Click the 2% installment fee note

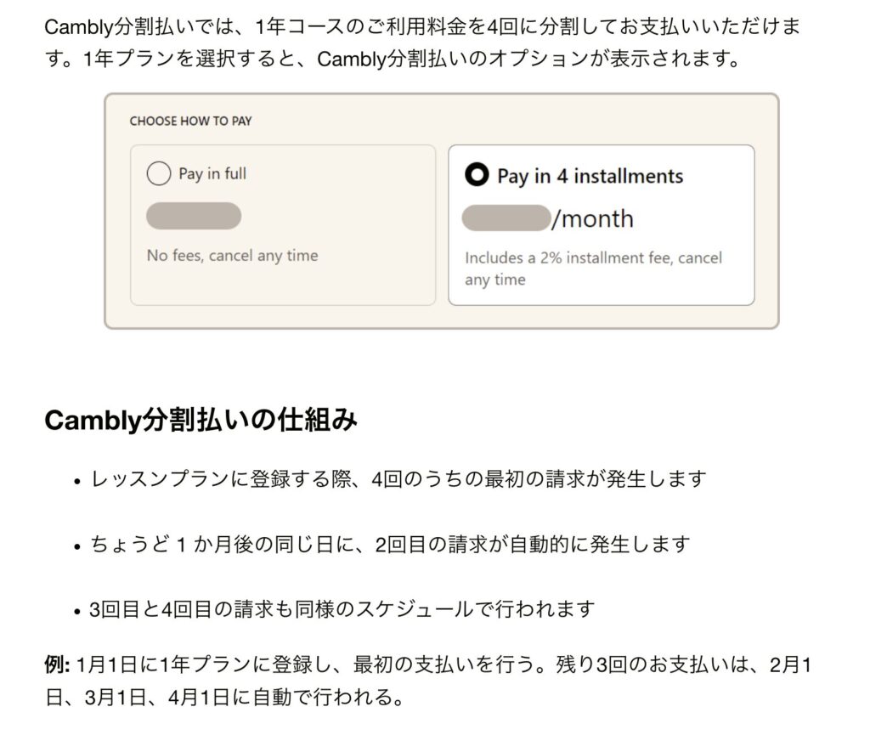point(593,268)
